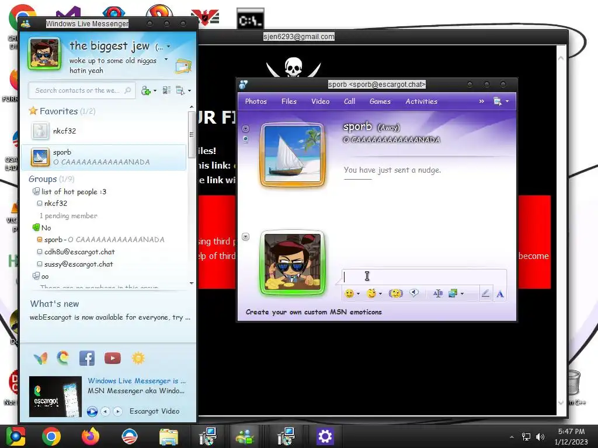Image resolution: width=598 pixels, height=448 pixels.
Task: Expand the chat show-menu dropdown arrow
Action: (x=507, y=101)
